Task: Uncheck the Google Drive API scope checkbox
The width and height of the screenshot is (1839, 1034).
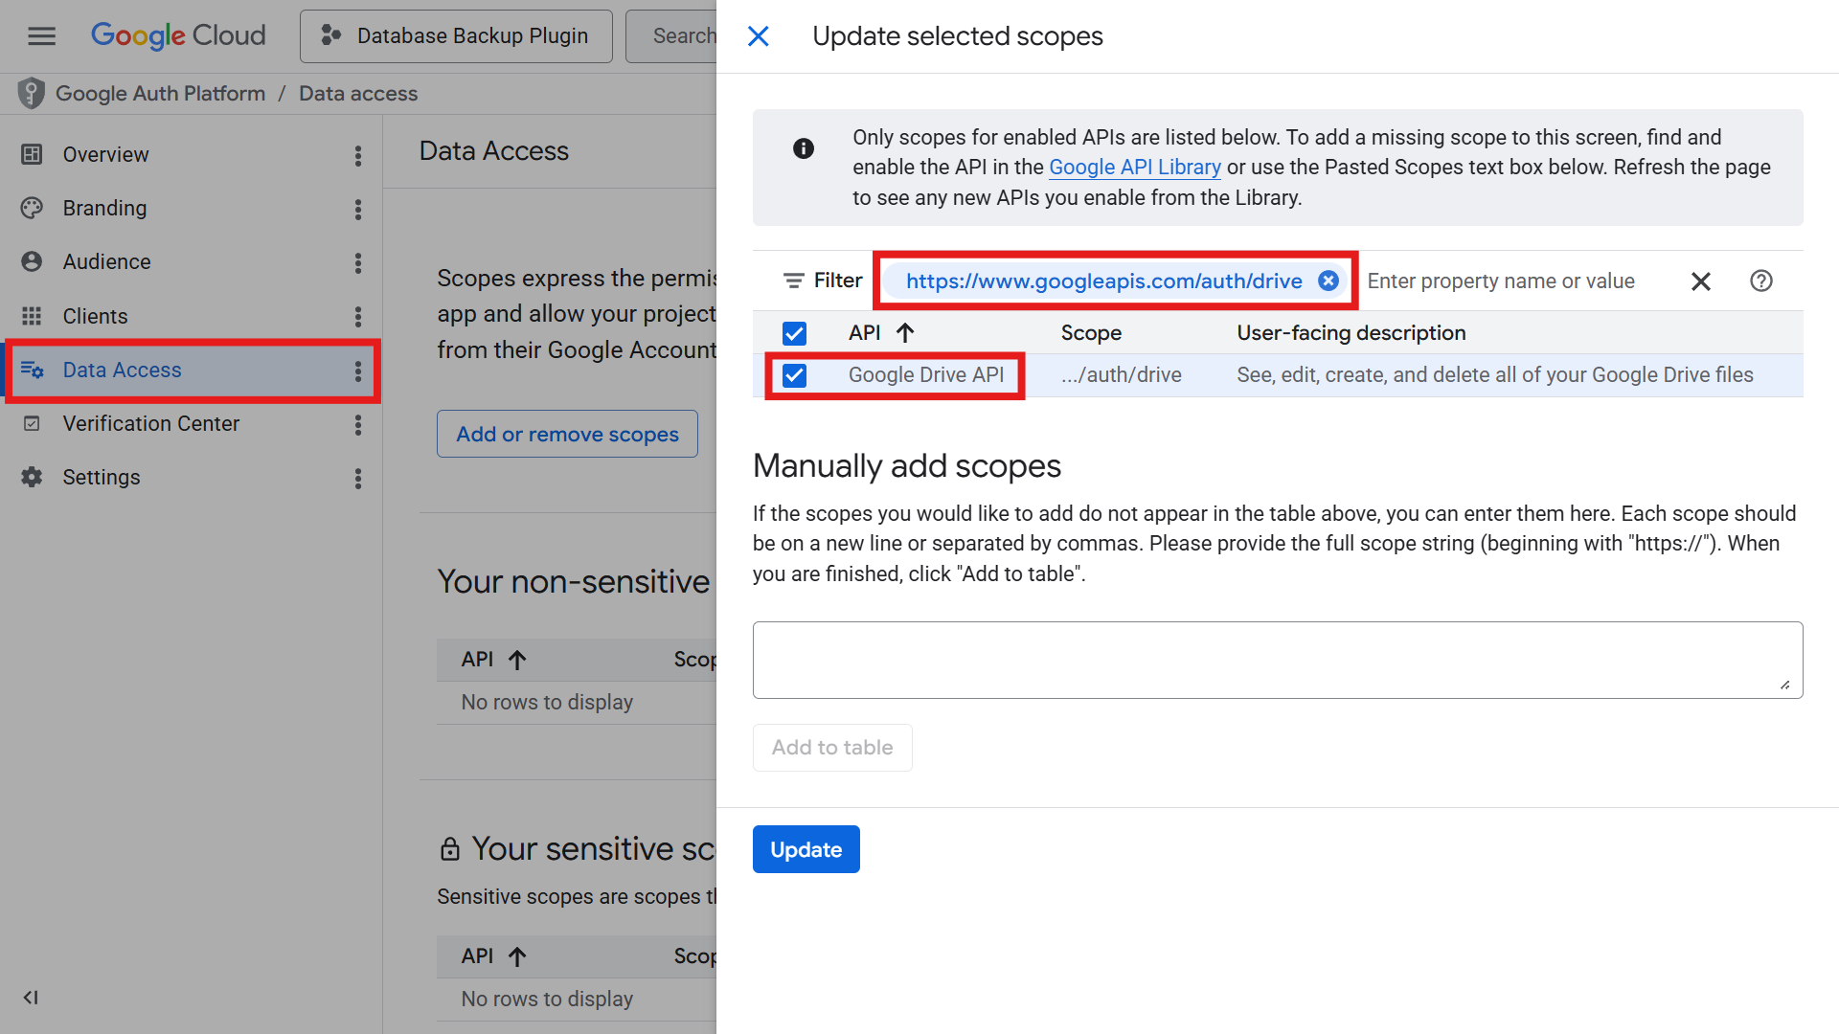Action: coord(794,375)
